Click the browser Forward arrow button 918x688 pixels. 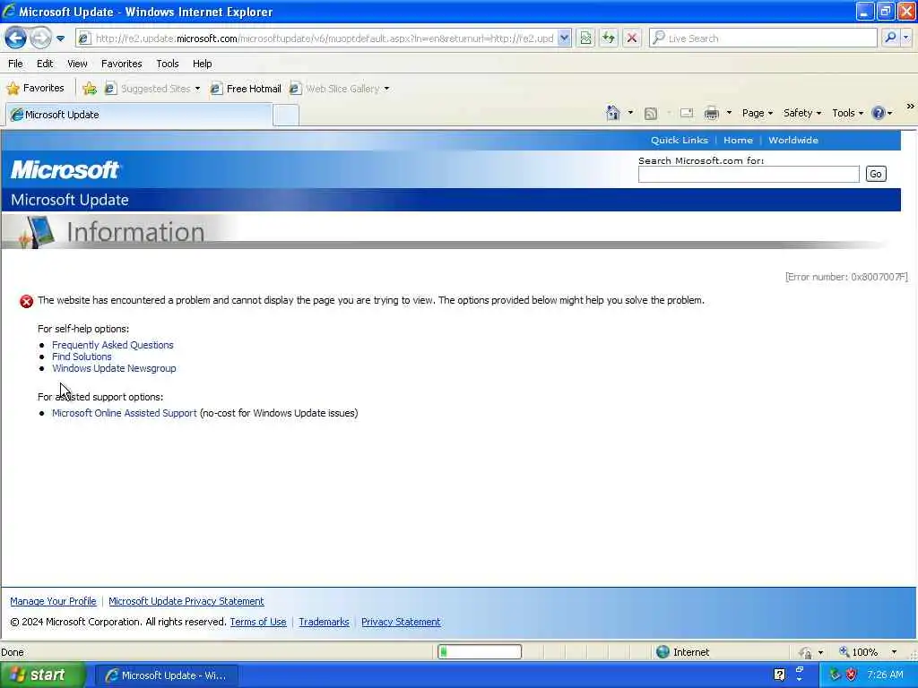(40, 39)
